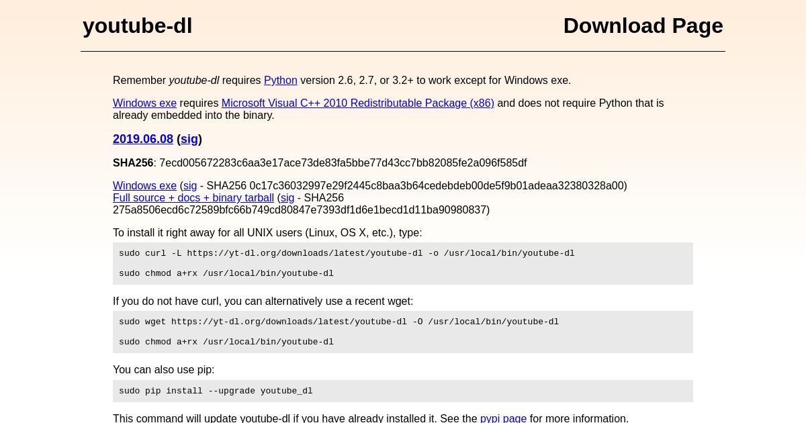
Task: Click the italic youtube-dl word in the first paragraph
Action: (194, 81)
